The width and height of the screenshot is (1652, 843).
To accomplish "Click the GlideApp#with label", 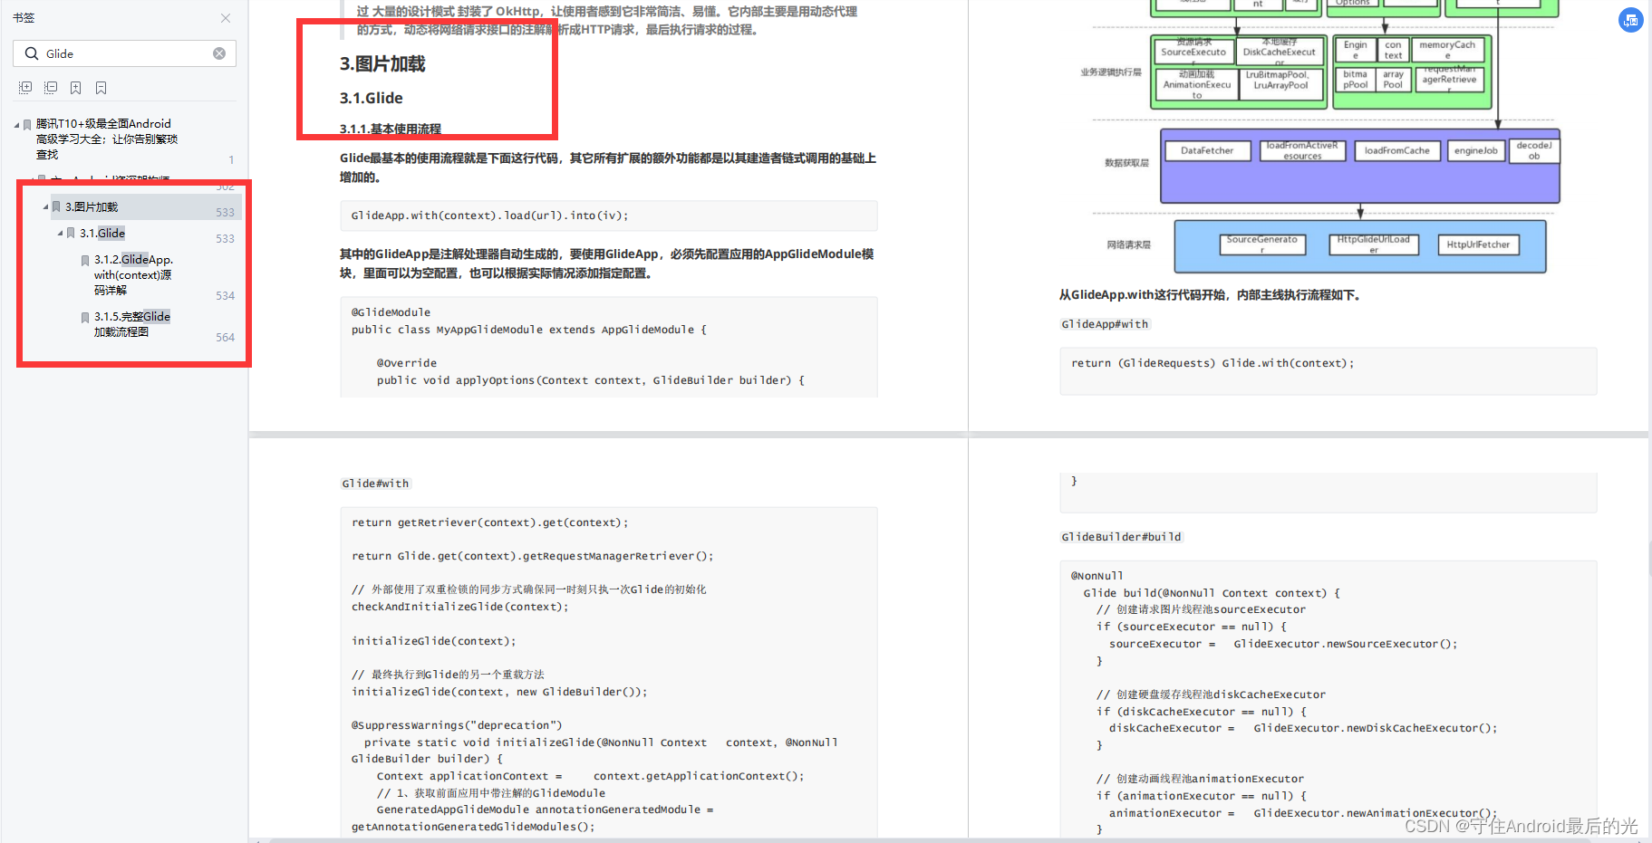I will pos(1105,324).
